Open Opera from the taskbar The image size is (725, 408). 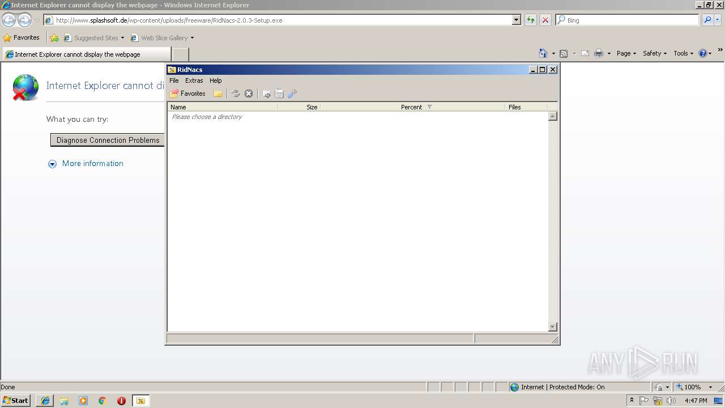click(121, 401)
